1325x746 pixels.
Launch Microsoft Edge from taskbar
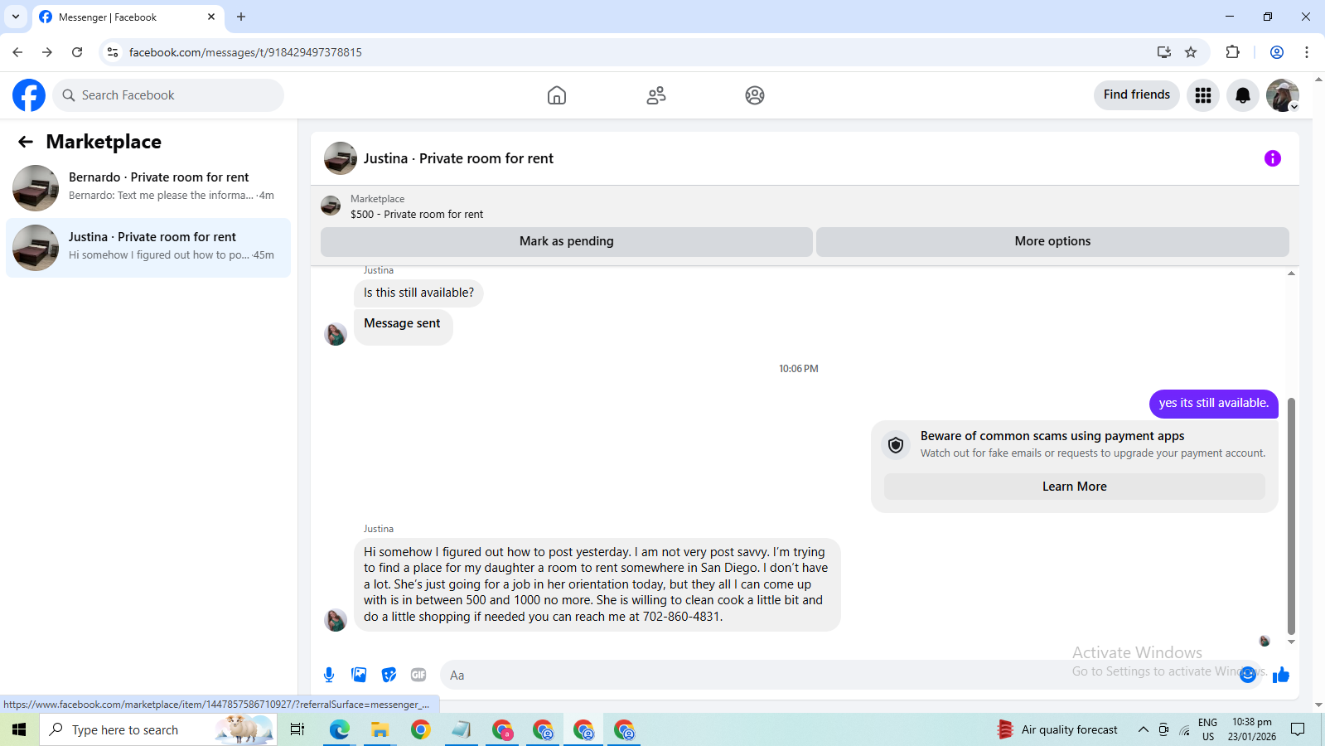point(340,729)
